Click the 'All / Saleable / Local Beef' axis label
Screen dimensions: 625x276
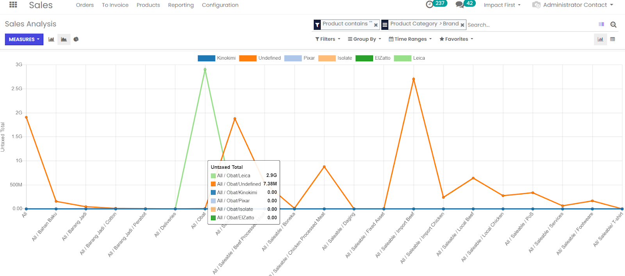coord(455,234)
